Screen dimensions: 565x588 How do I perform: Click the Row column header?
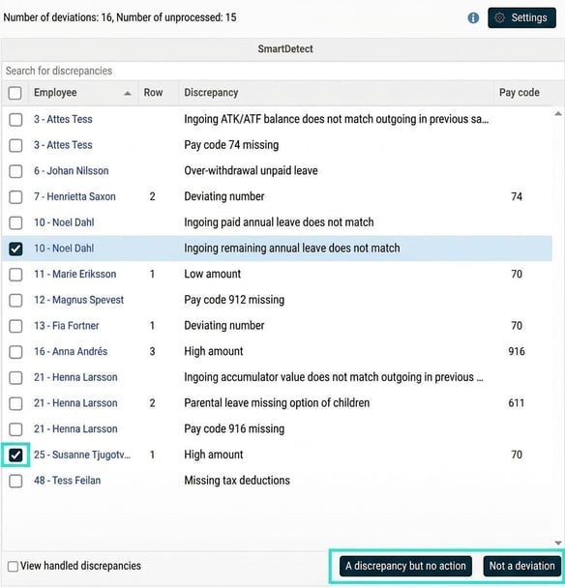coord(153,93)
